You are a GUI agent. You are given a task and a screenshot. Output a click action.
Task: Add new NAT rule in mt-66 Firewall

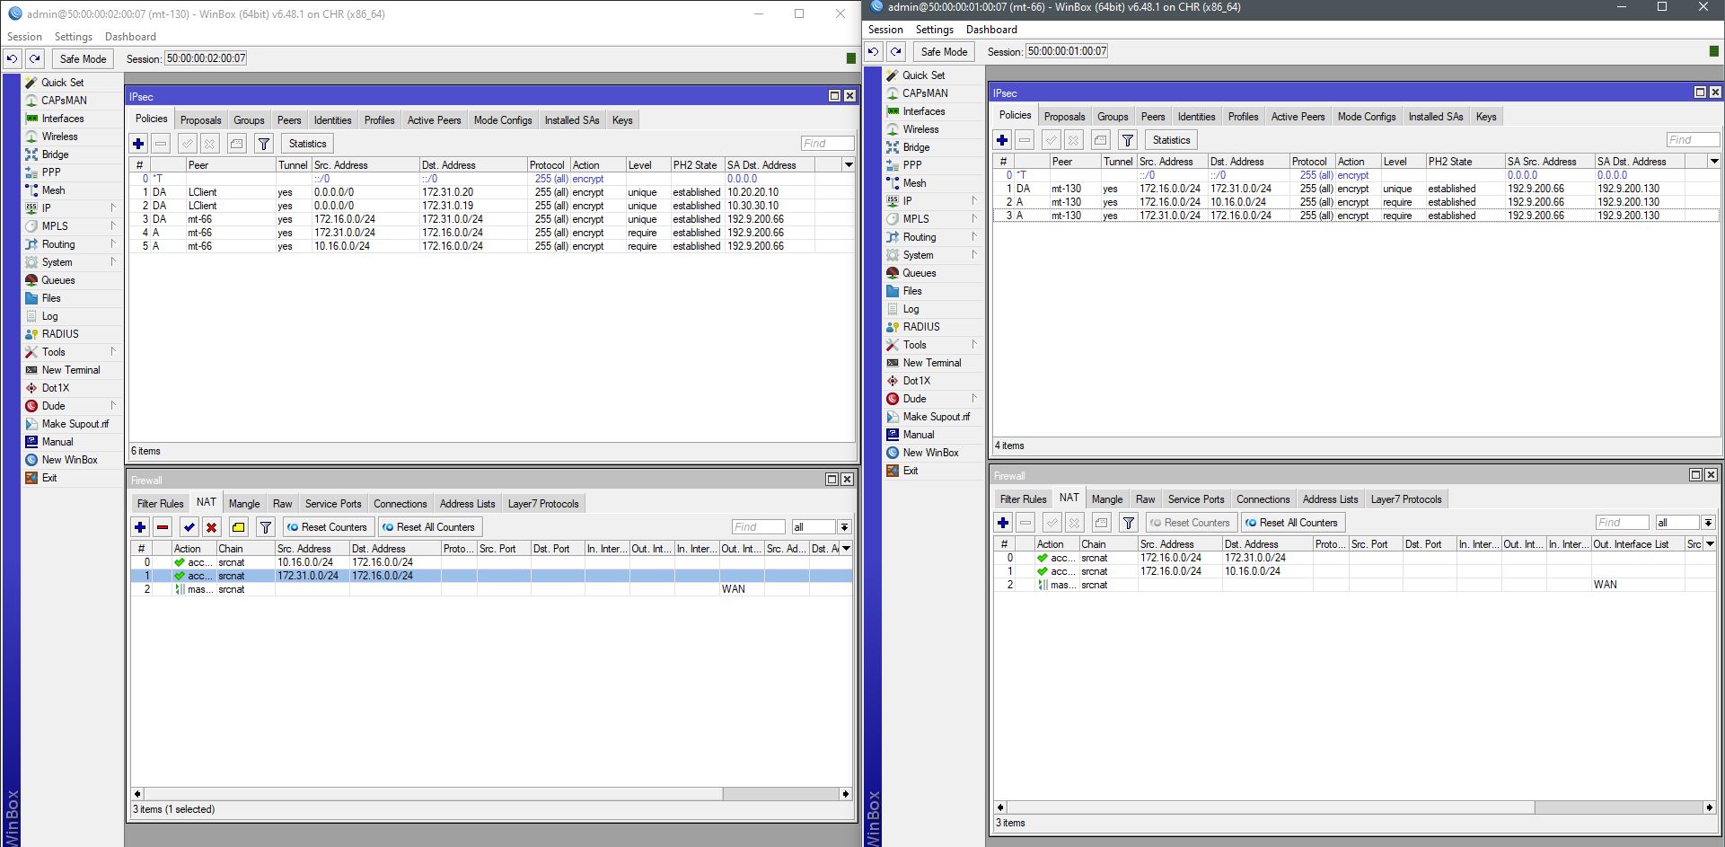click(x=1003, y=523)
